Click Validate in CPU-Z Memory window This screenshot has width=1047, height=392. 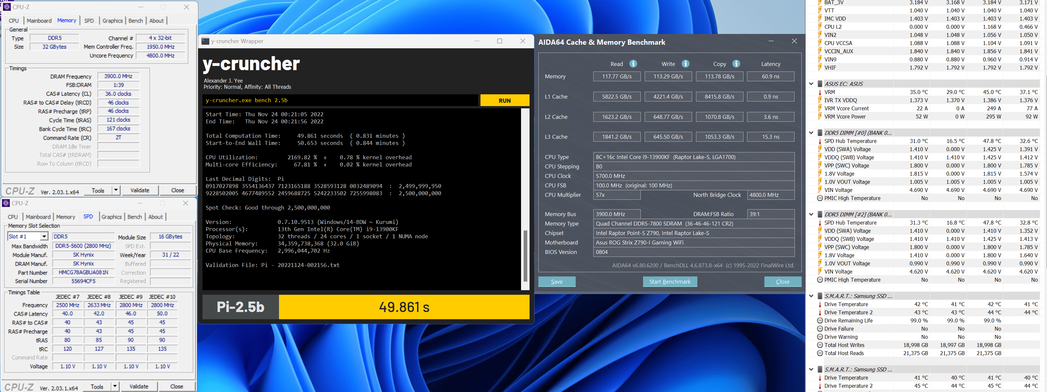(140, 190)
